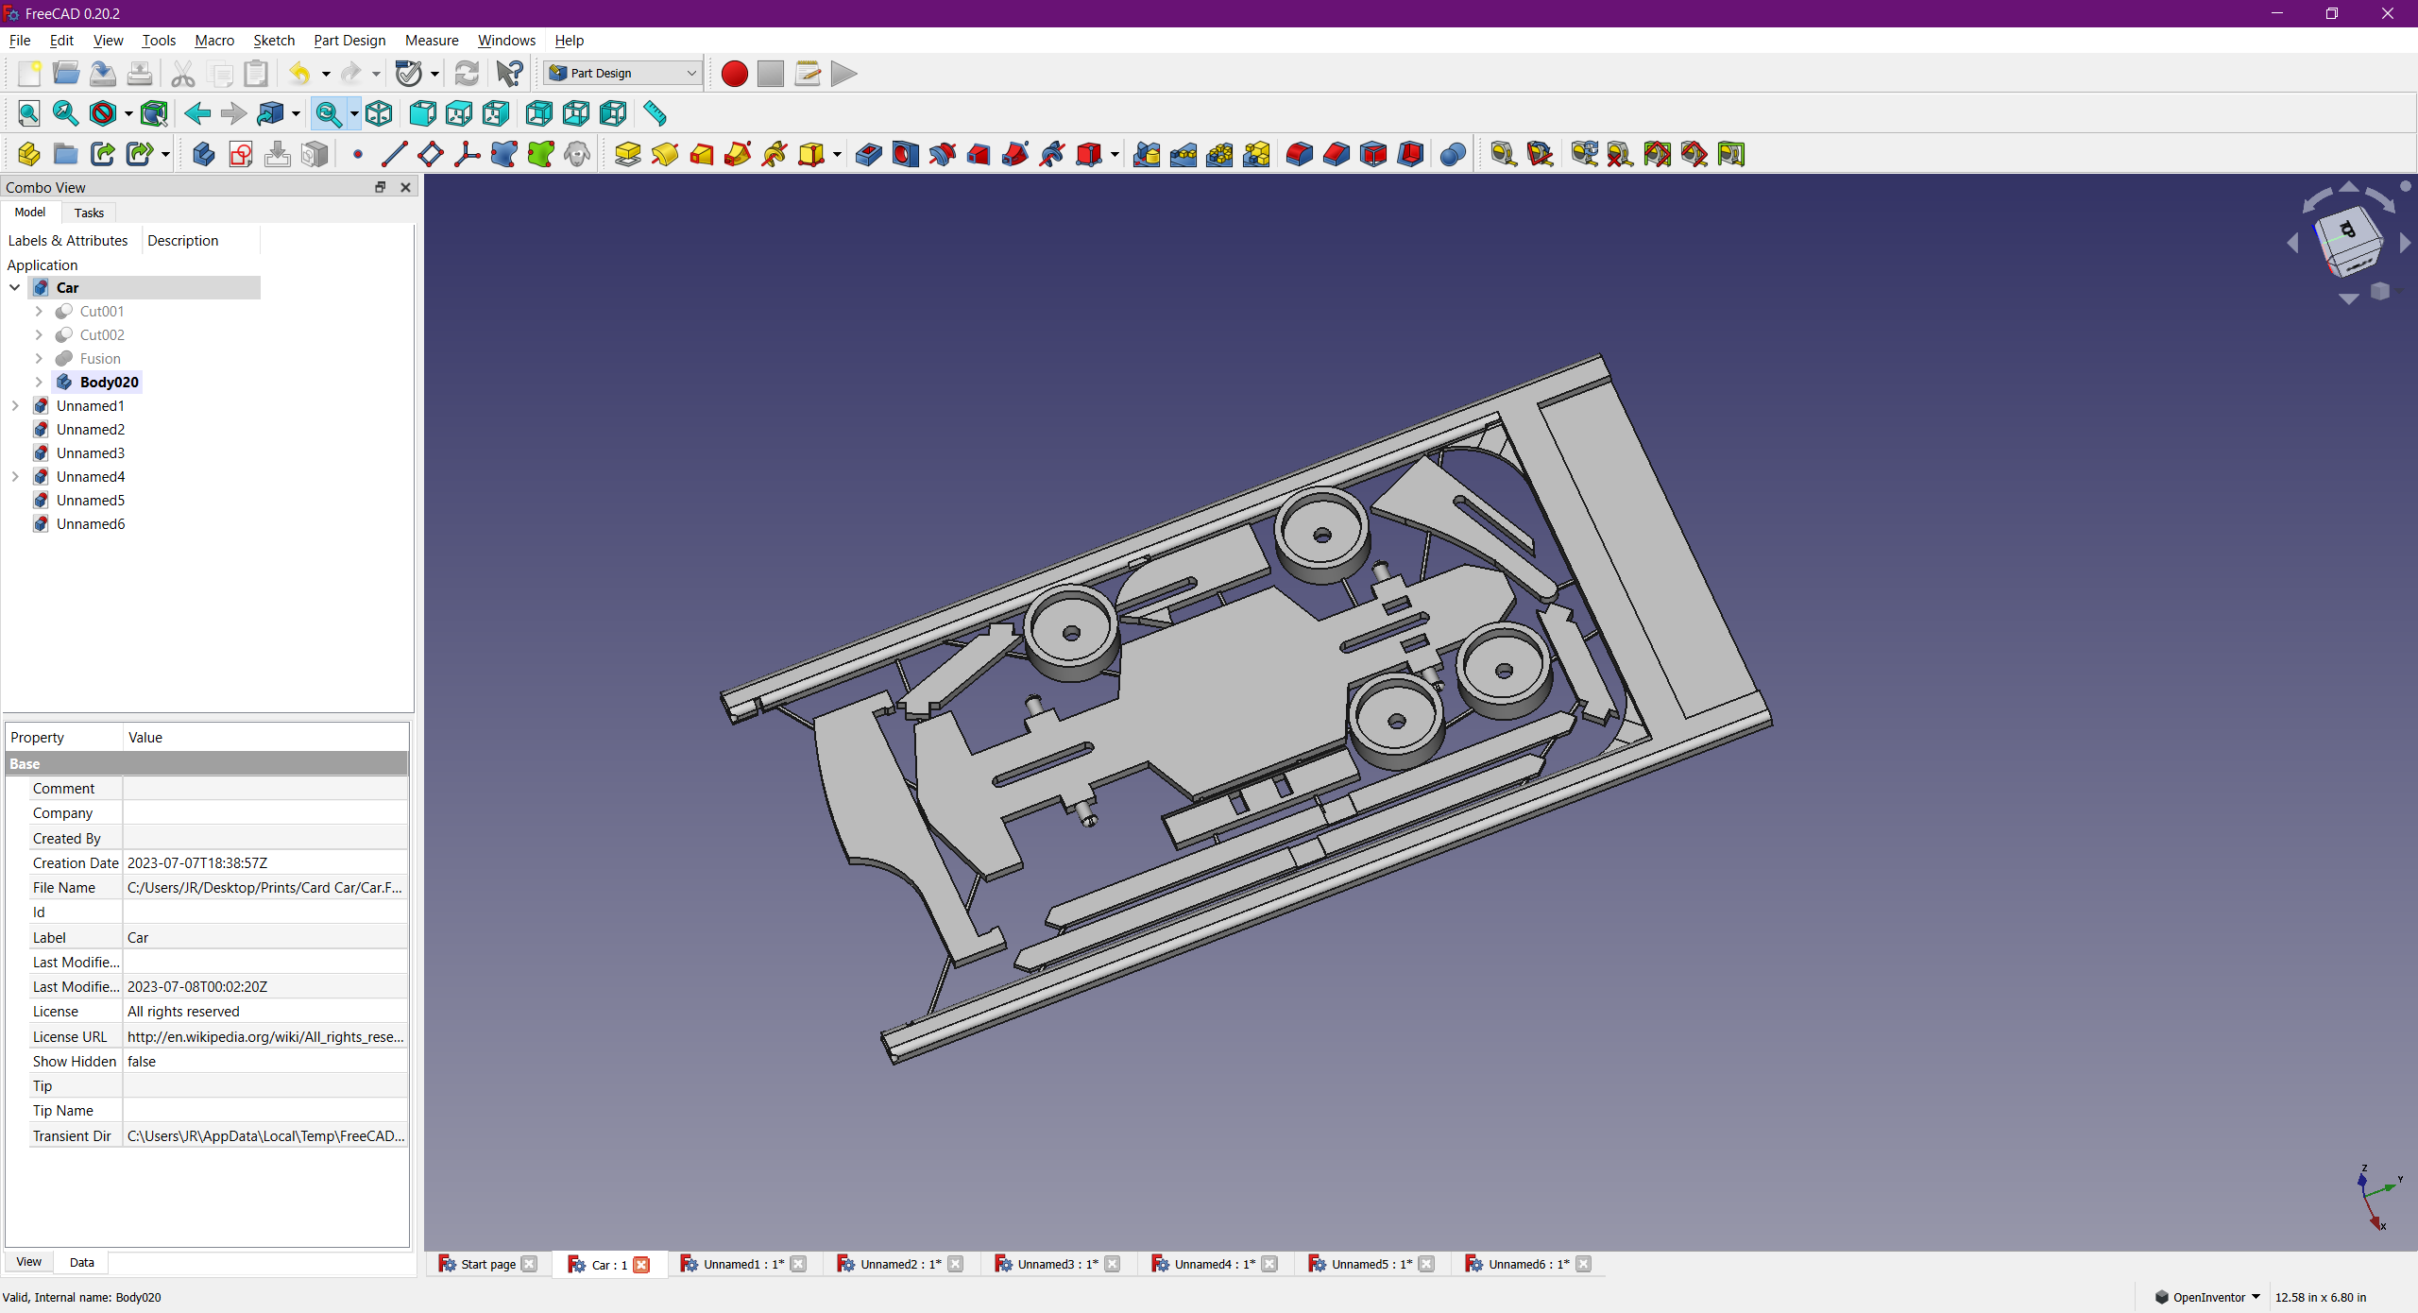
Task: Click the Fit all zoom icon
Action: 28,114
